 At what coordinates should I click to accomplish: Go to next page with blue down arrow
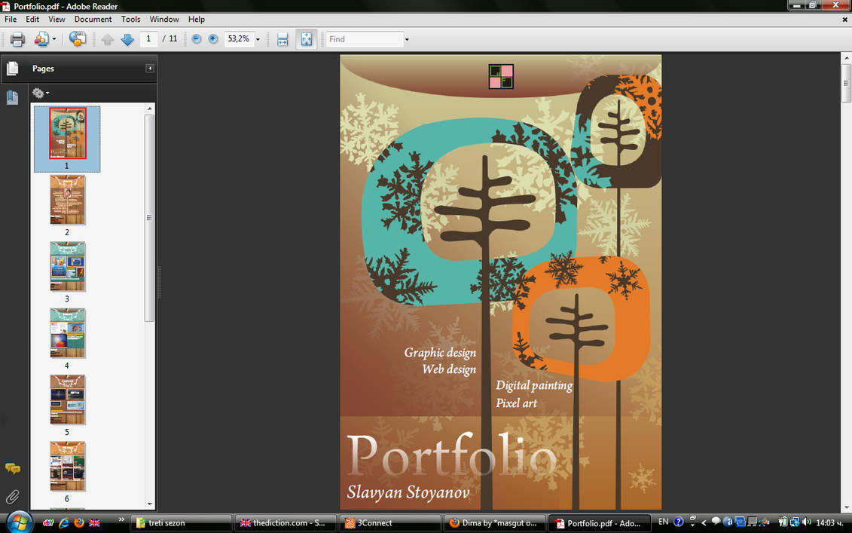pyautogui.click(x=127, y=39)
